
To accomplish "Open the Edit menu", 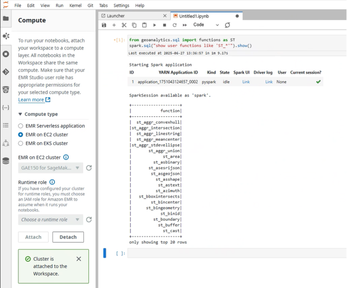I will (30, 5).
